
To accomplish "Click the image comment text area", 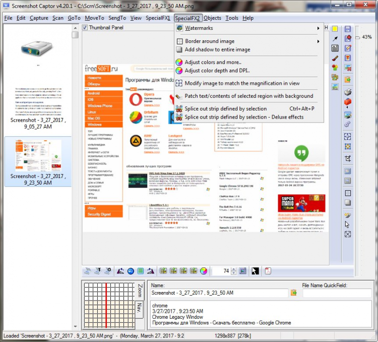I will tap(261, 314).
